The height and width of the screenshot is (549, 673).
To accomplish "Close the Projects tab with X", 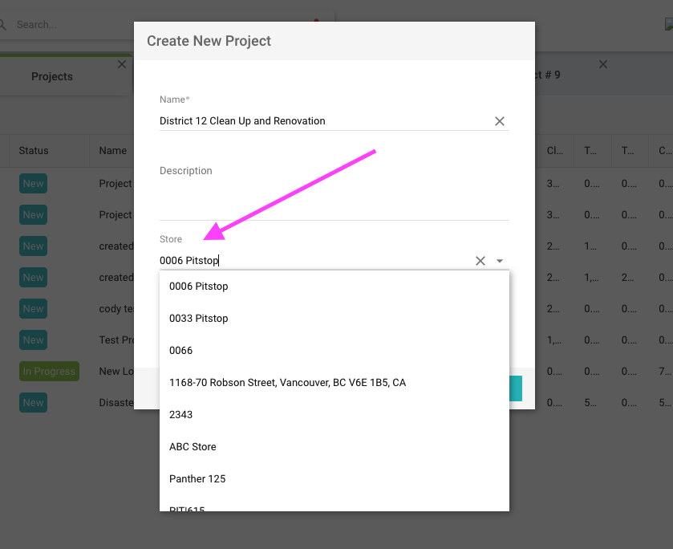I will tap(122, 64).
